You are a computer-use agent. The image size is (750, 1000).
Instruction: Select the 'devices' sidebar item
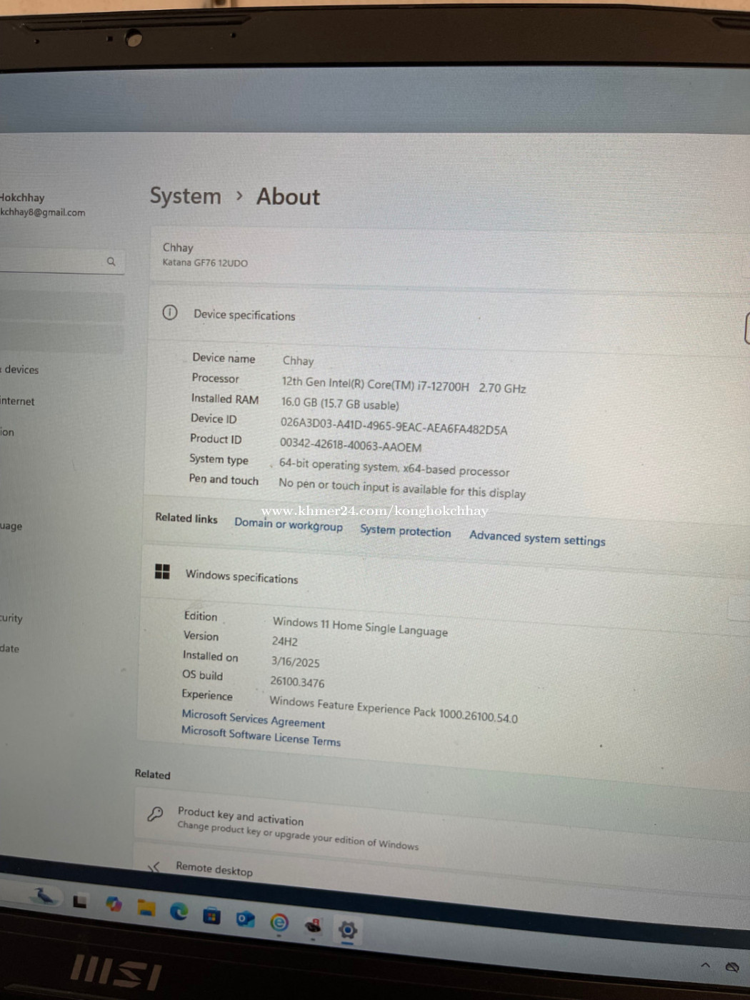point(20,369)
